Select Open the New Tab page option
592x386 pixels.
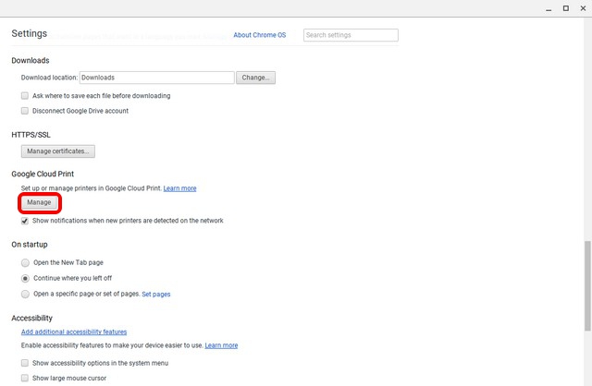coord(25,263)
